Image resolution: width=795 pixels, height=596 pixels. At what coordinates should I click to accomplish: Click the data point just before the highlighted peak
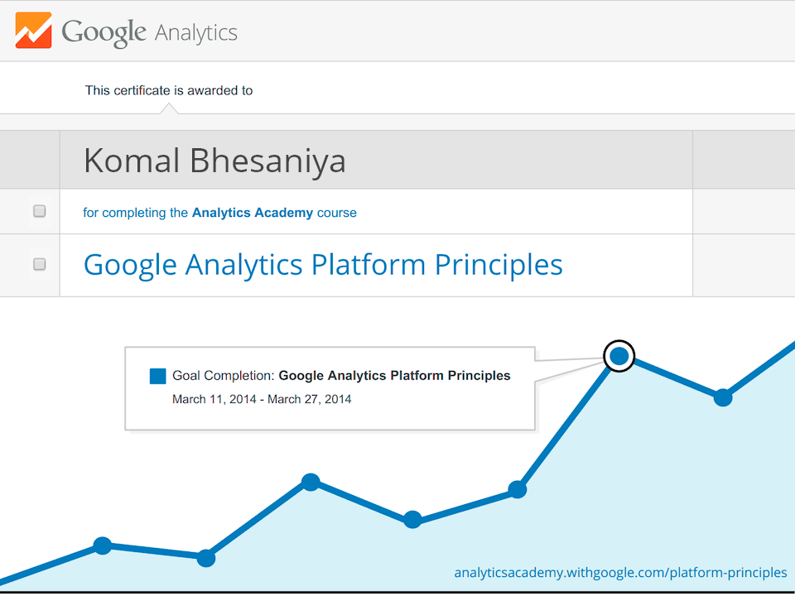(x=517, y=489)
